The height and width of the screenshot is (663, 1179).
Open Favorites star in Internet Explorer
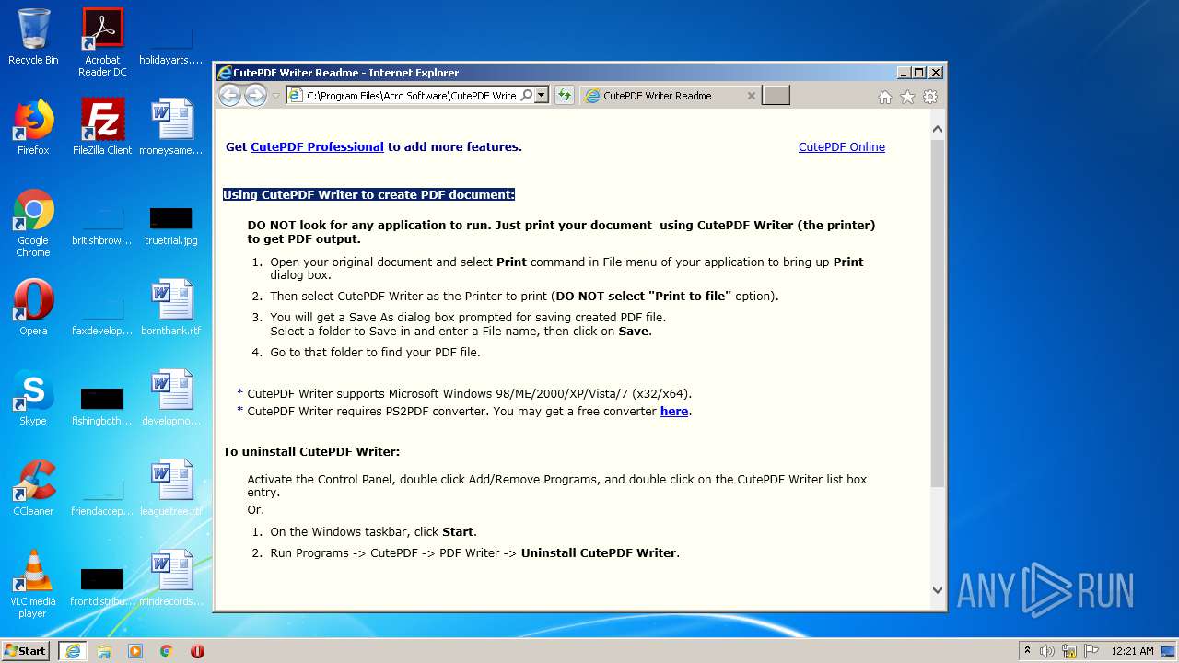pyautogui.click(x=907, y=97)
